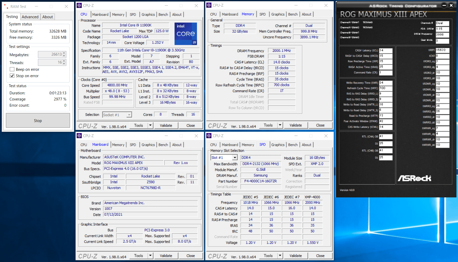This screenshot has height=262, width=458.
Task: Select the Testing tab in RAM Test
Action: (x=12, y=16)
